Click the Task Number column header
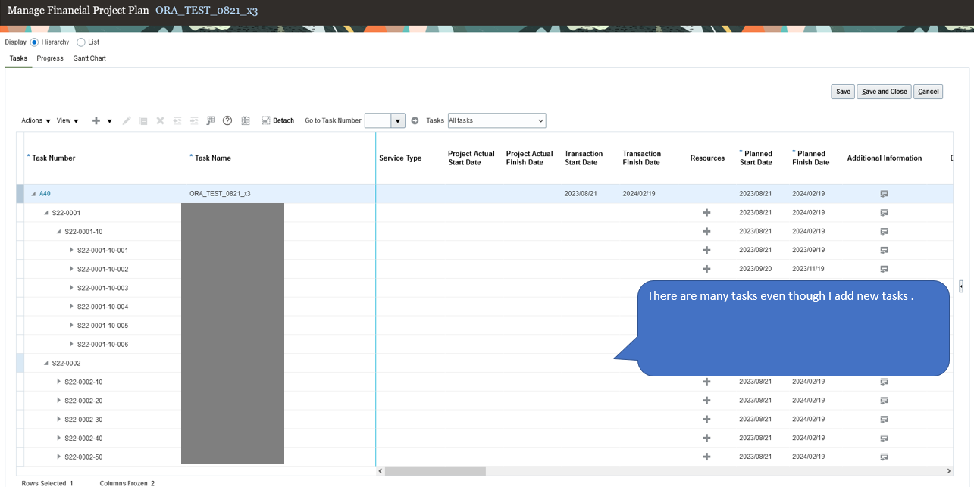 click(x=54, y=158)
